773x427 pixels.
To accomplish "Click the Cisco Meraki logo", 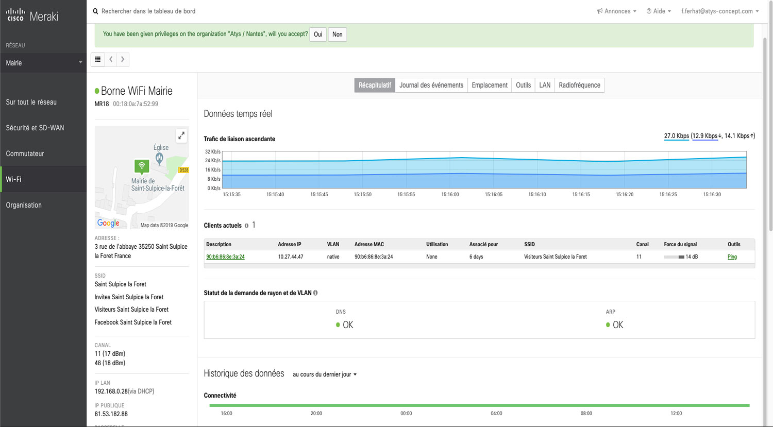I will pyautogui.click(x=32, y=16).
